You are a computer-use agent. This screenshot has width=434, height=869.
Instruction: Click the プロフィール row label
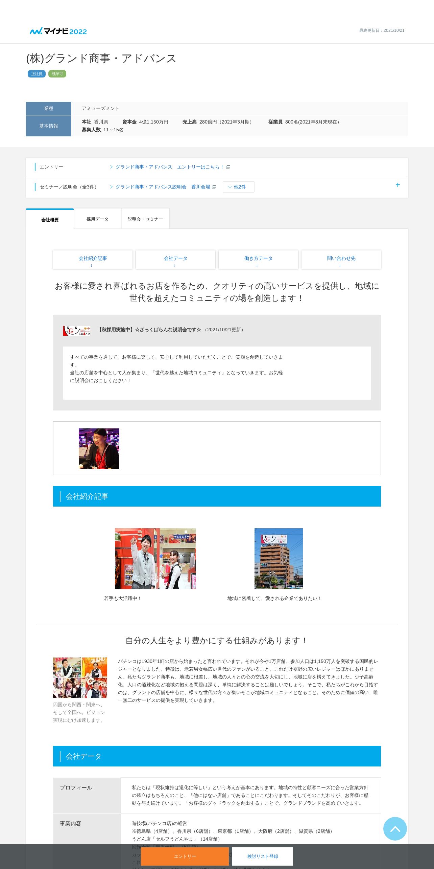[x=76, y=787]
